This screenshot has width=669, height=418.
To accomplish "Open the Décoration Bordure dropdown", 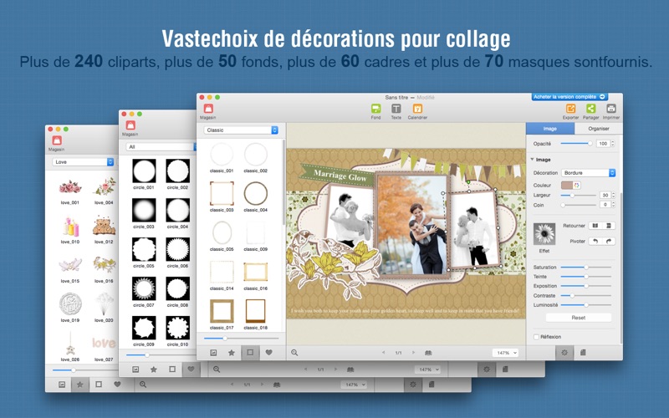I will (588, 173).
